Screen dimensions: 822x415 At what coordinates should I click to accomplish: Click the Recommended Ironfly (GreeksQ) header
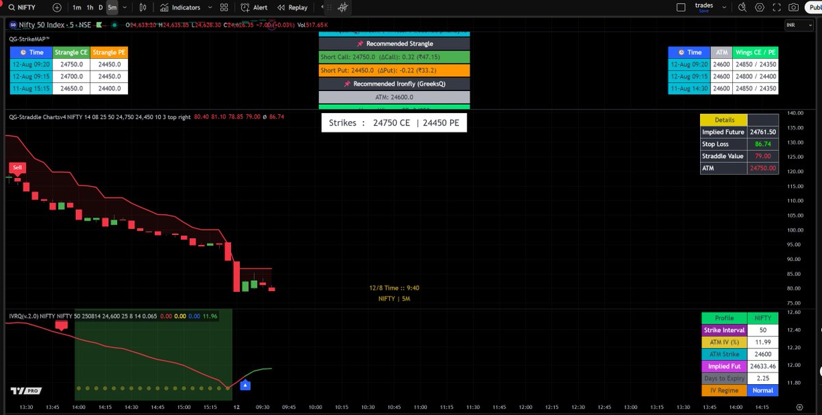[393, 84]
